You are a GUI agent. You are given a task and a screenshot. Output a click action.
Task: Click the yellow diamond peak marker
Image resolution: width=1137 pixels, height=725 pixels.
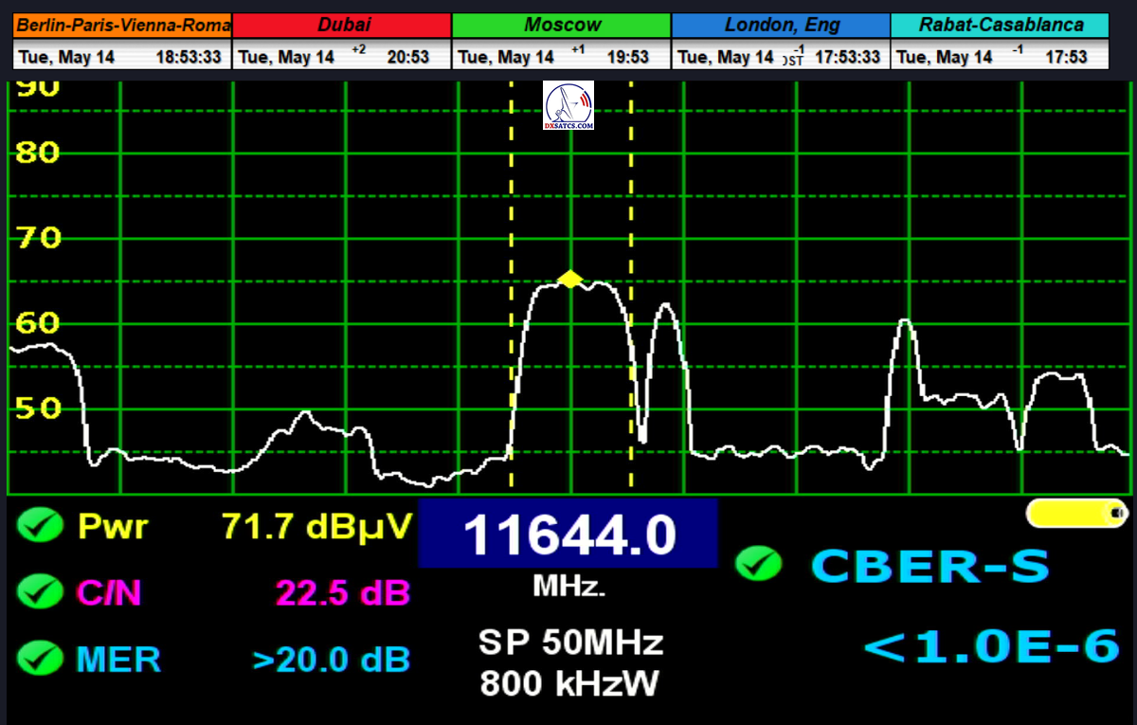click(x=569, y=279)
